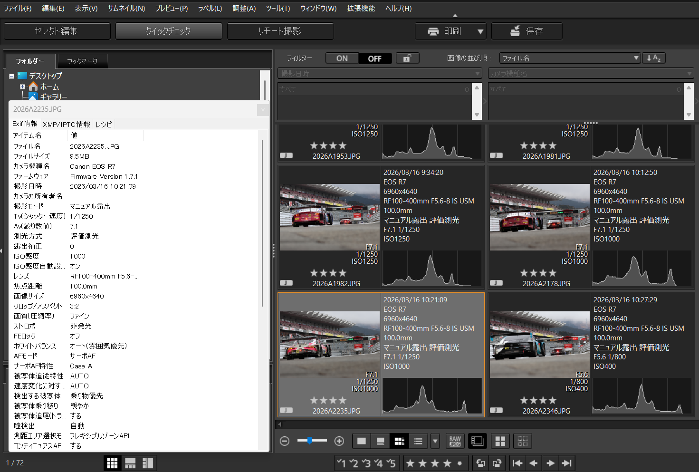Click the filter lock icon
699x472 pixels.
[x=407, y=58]
